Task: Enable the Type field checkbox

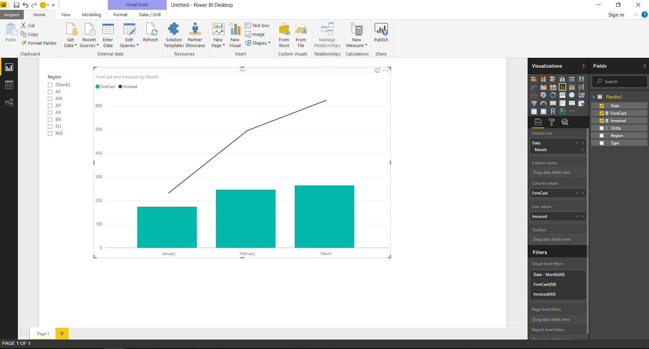Action: coord(602,143)
